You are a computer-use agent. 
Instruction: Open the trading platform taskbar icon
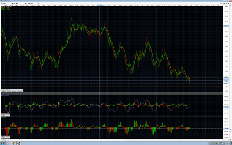pyautogui.click(x=19, y=143)
